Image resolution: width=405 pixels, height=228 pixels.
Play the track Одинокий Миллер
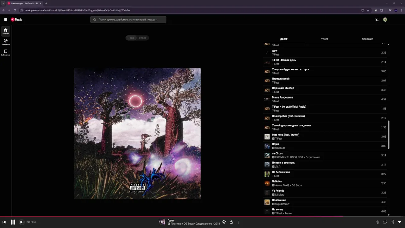click(325, 90)
